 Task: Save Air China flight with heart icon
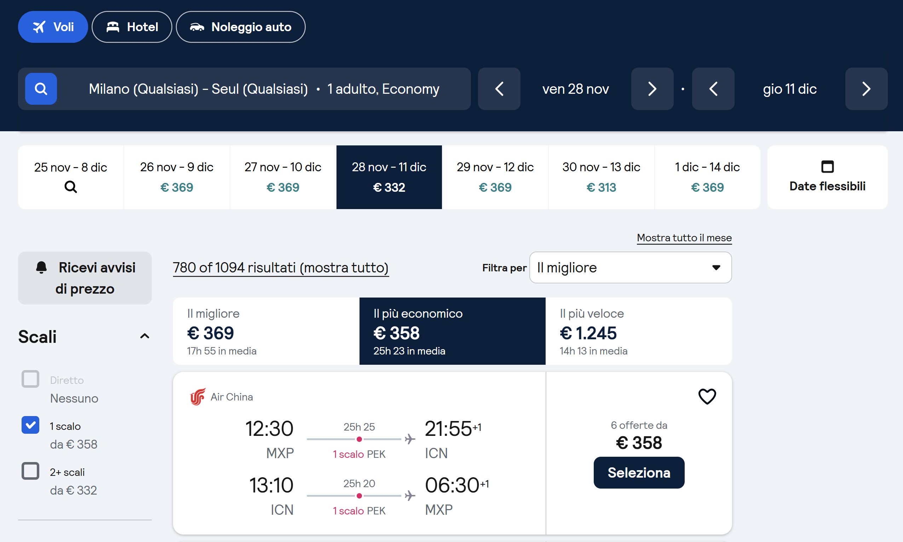pyautogui.click(x=707, y=396)
